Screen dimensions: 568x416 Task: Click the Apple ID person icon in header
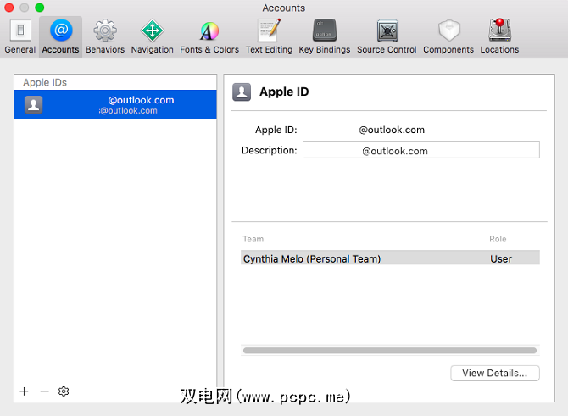point(242,92)
